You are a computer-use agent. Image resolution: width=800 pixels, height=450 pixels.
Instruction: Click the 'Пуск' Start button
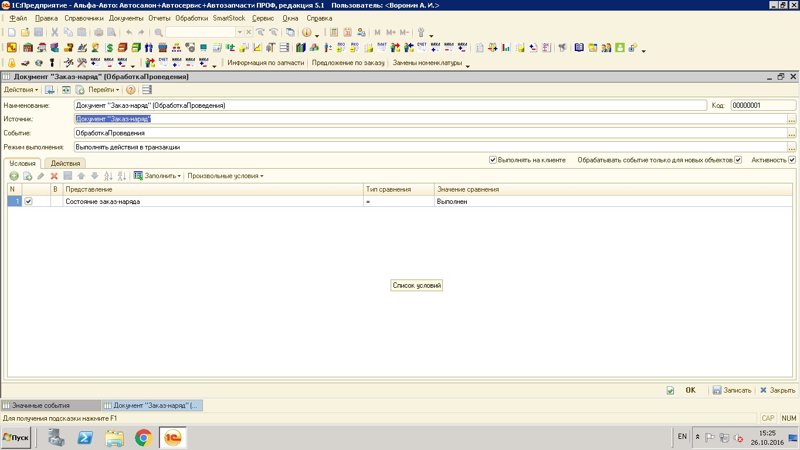[x=16, y=438]
